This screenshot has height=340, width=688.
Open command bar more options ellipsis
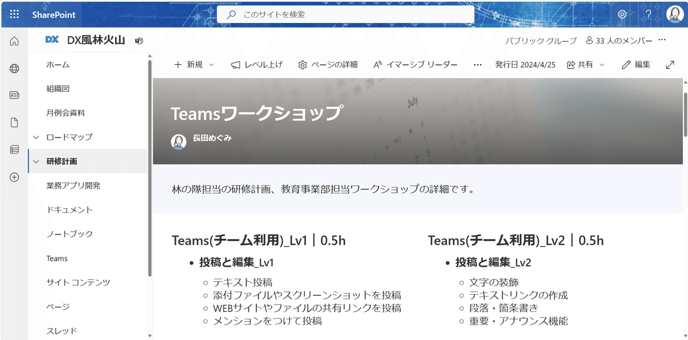(478, 65)
